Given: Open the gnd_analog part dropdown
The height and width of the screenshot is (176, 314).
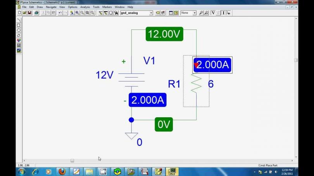Looking at the screenshot, I should point(151,13).
